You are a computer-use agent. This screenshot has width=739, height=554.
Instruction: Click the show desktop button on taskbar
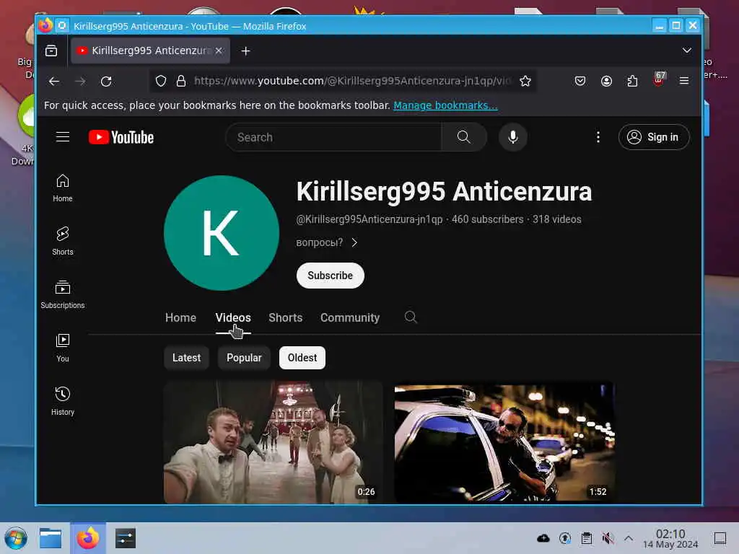[x=720, y=538]
